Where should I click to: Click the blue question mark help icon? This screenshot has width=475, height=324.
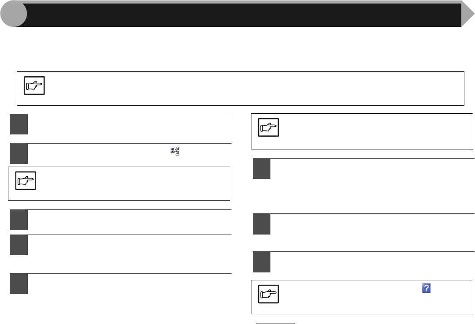pos(426,288)
